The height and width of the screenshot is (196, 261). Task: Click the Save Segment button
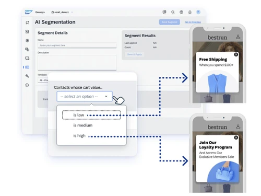[170, 22]
